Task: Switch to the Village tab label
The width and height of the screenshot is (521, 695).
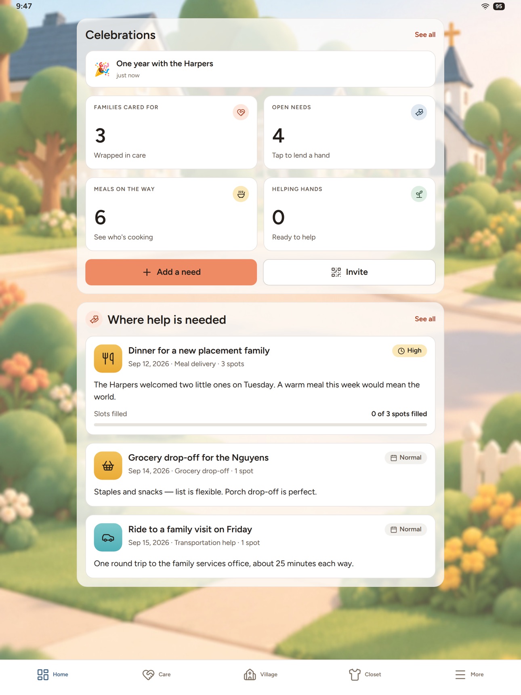Action: click(x=269, y=674)
